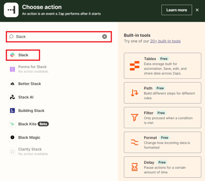Click the Black Magic logo icon
205x181 pixels.
[x=13, y=137]
